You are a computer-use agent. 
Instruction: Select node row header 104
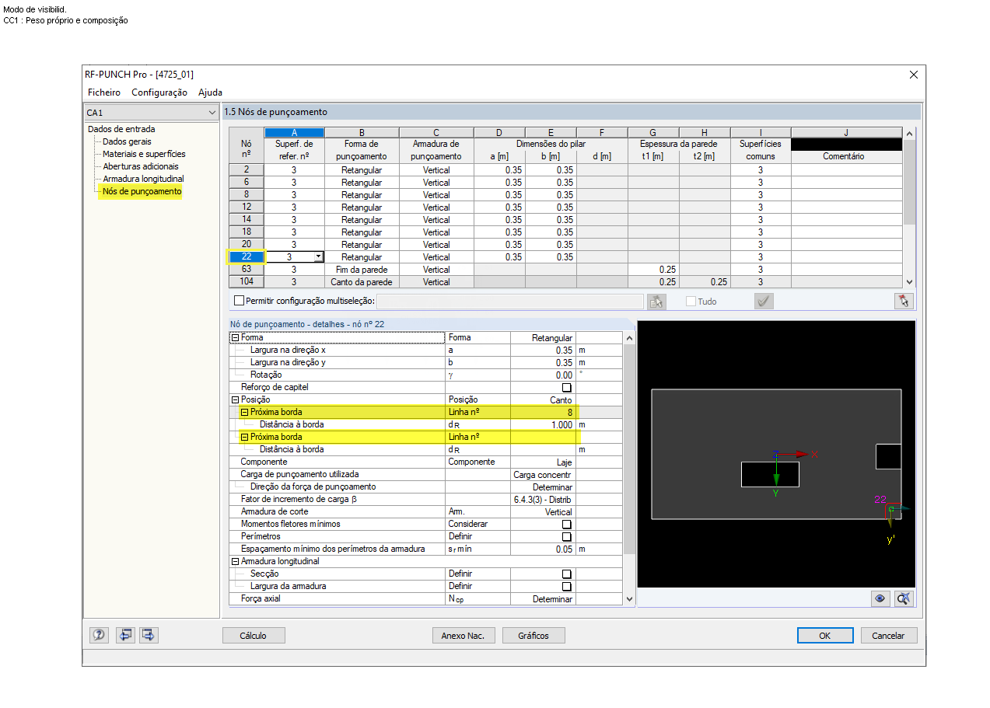click(x=247, y=281)
